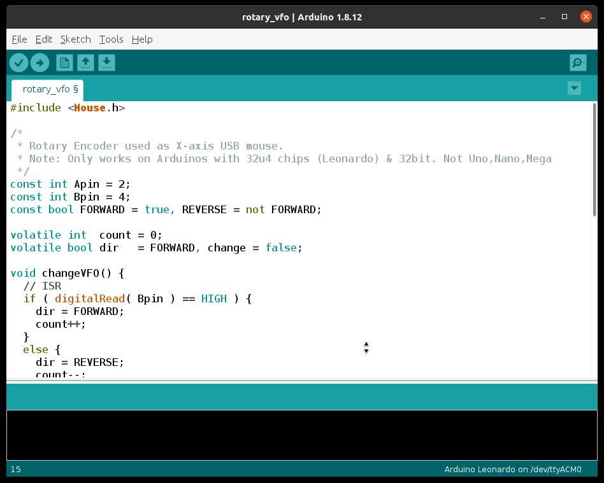Screen dimensions: 604x483
Task: Click the line '#include <Mouse.h>'
Action: tap(68, 108)
